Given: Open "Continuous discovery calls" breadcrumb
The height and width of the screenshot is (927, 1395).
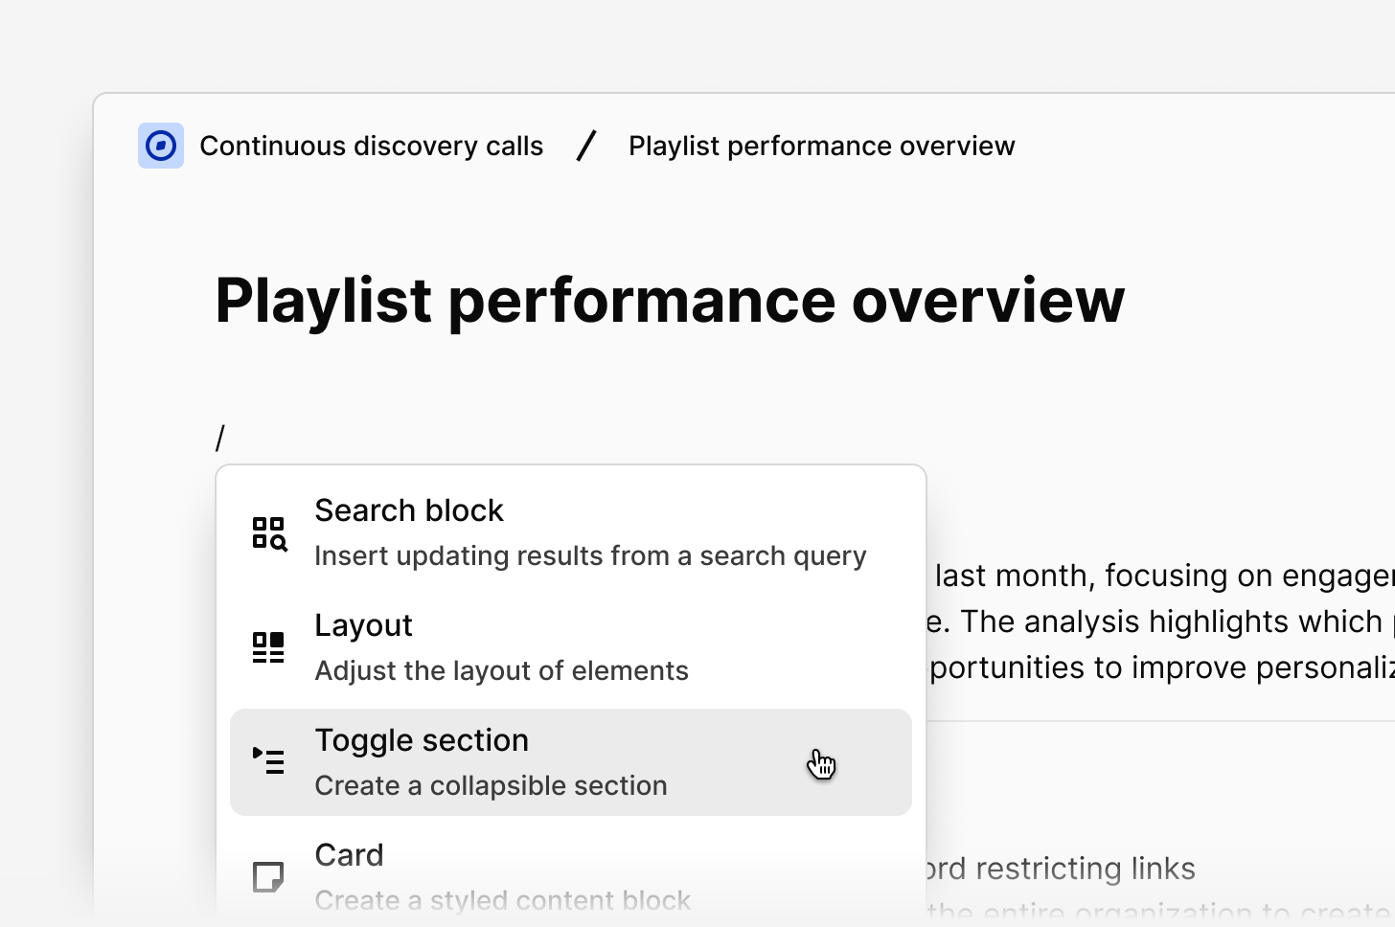Looking at the screenshot, I should click(371, 146).
